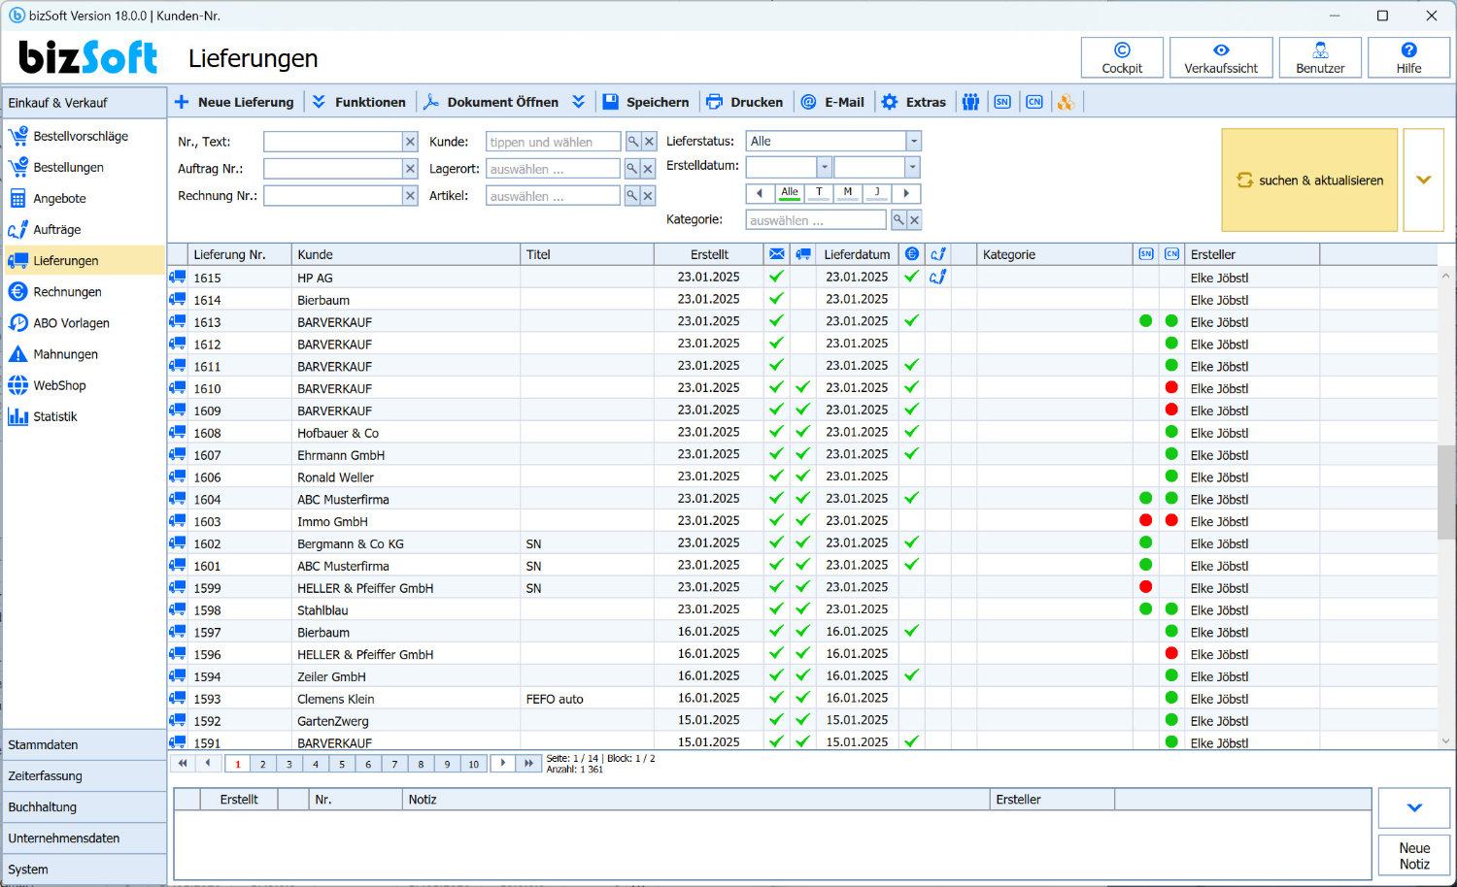Expand the Dokument Öffnen menu arrow
1457x887 pixels.
579,102
